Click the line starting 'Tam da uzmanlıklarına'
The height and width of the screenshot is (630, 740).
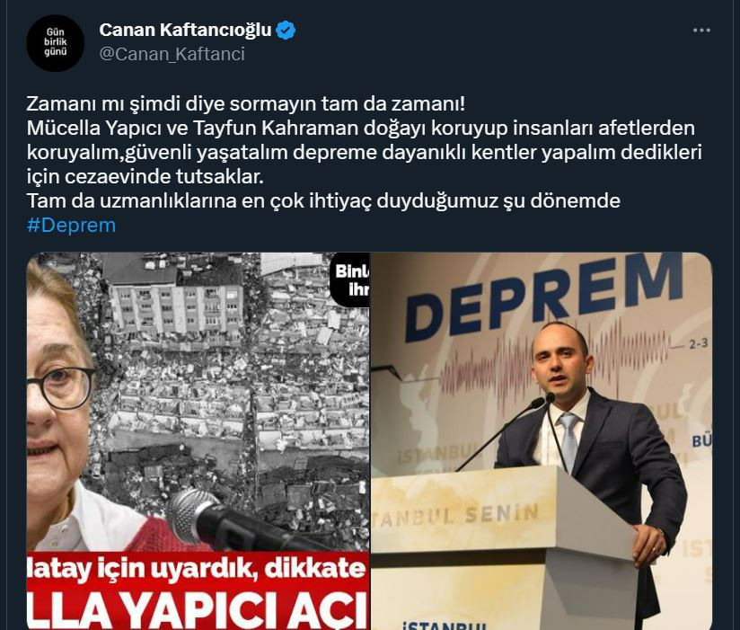click(x=323, y=201)
